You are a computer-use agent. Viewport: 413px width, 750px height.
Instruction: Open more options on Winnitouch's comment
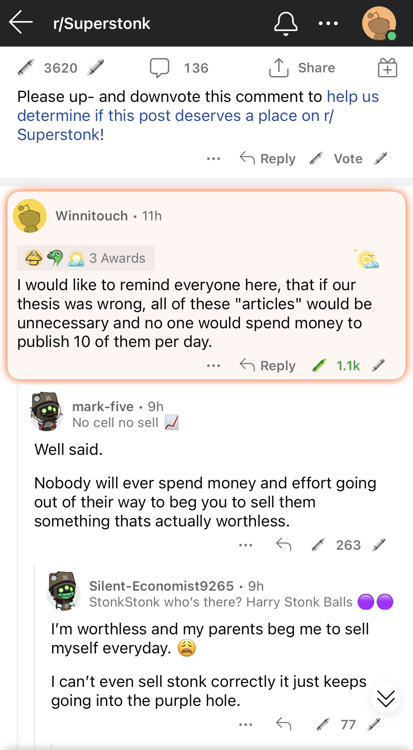click(x=214, y=366)
